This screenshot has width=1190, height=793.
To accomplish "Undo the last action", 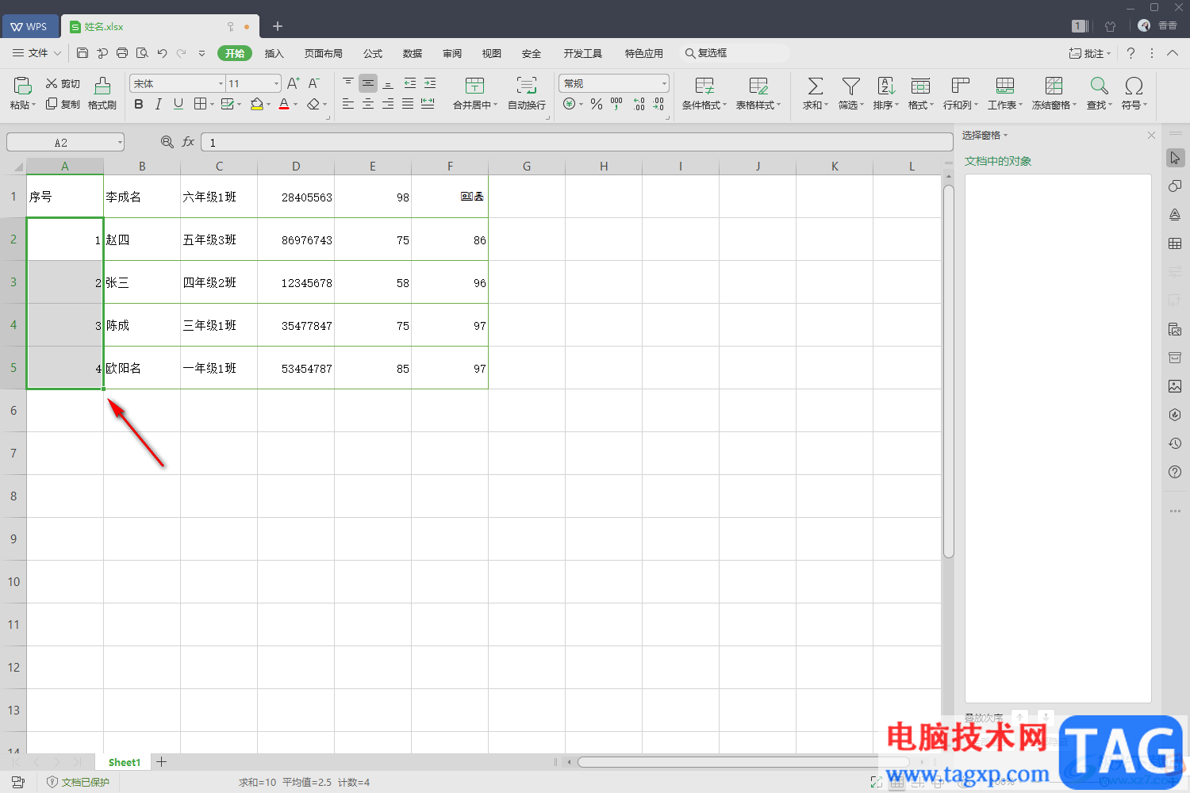I will (162, 53).
